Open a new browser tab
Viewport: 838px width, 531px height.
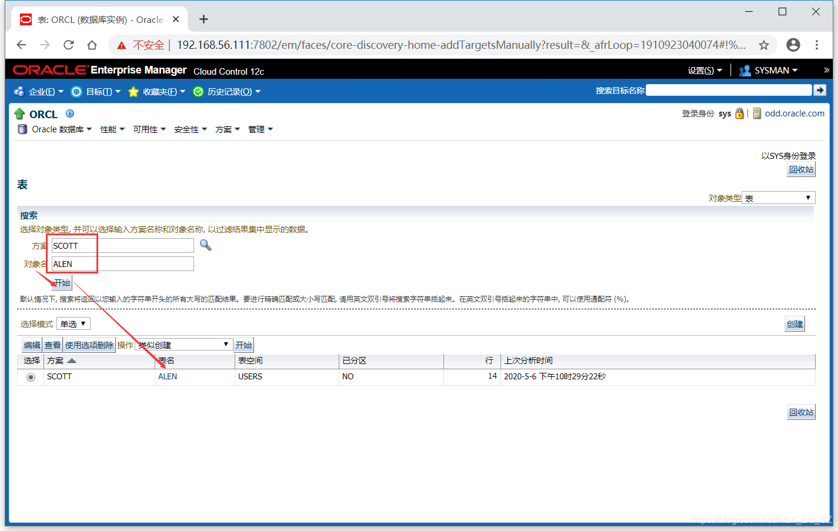(x=203, y=19)
